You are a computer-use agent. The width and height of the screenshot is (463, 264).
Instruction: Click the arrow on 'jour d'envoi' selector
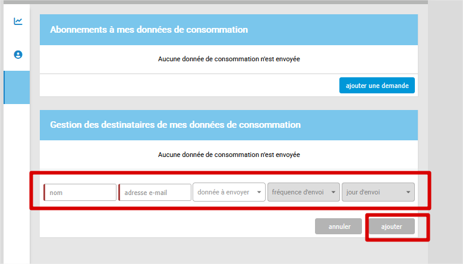pos(408,193)
